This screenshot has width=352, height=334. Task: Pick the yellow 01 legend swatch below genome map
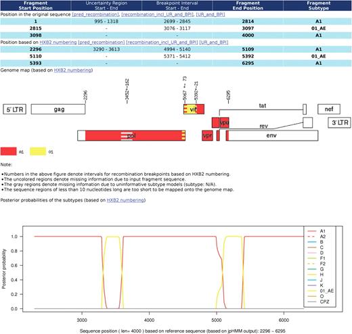[x=38, y=151]
